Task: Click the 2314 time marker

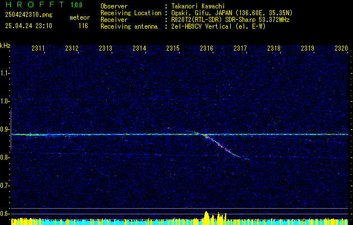Action: [x=139, y=48]
